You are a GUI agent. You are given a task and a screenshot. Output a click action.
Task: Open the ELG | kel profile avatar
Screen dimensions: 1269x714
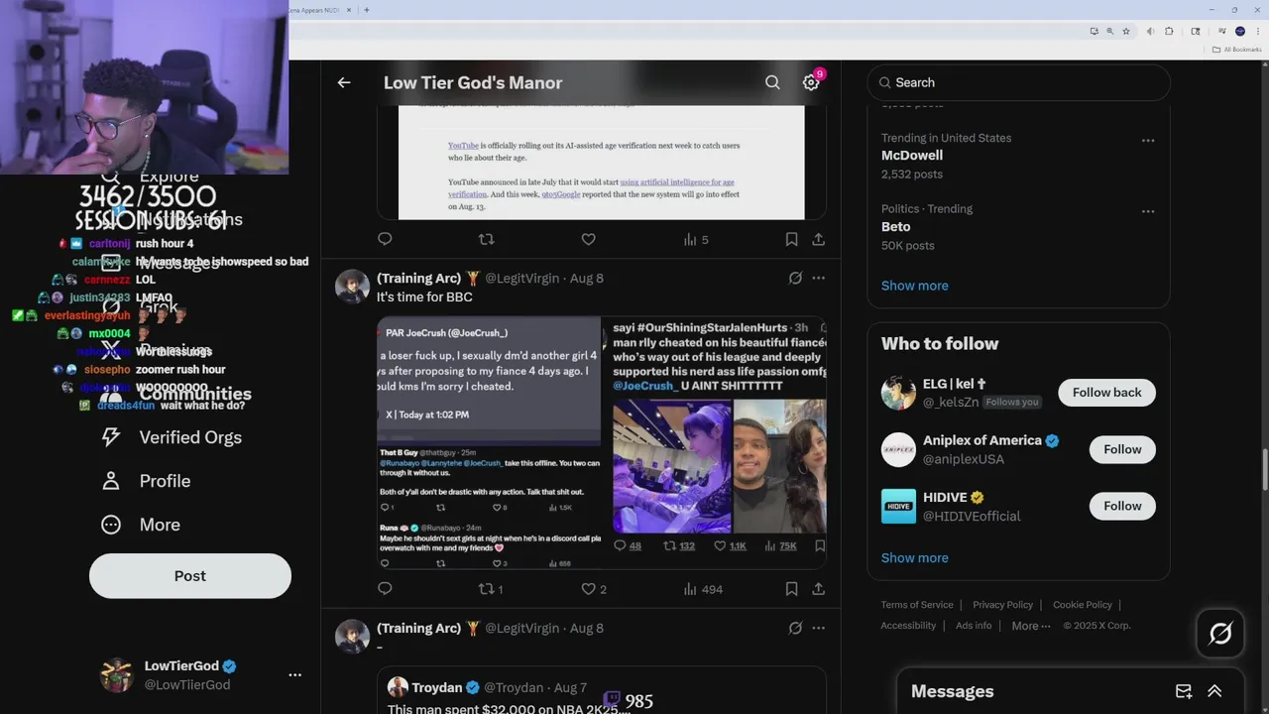click(x=898, y=393)
